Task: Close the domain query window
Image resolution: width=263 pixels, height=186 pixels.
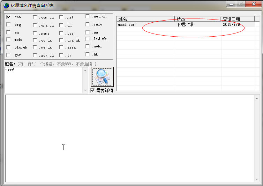Action: click(253, 4)
